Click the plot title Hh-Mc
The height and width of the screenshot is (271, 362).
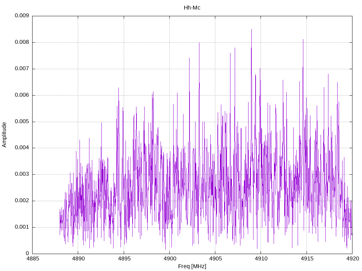point(192,8)
